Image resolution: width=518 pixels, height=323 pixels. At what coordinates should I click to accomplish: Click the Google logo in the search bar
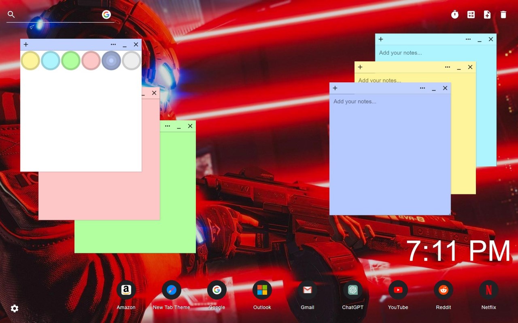pos(106,15)
